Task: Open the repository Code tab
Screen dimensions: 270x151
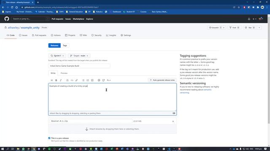Action: tap(11, 35)
